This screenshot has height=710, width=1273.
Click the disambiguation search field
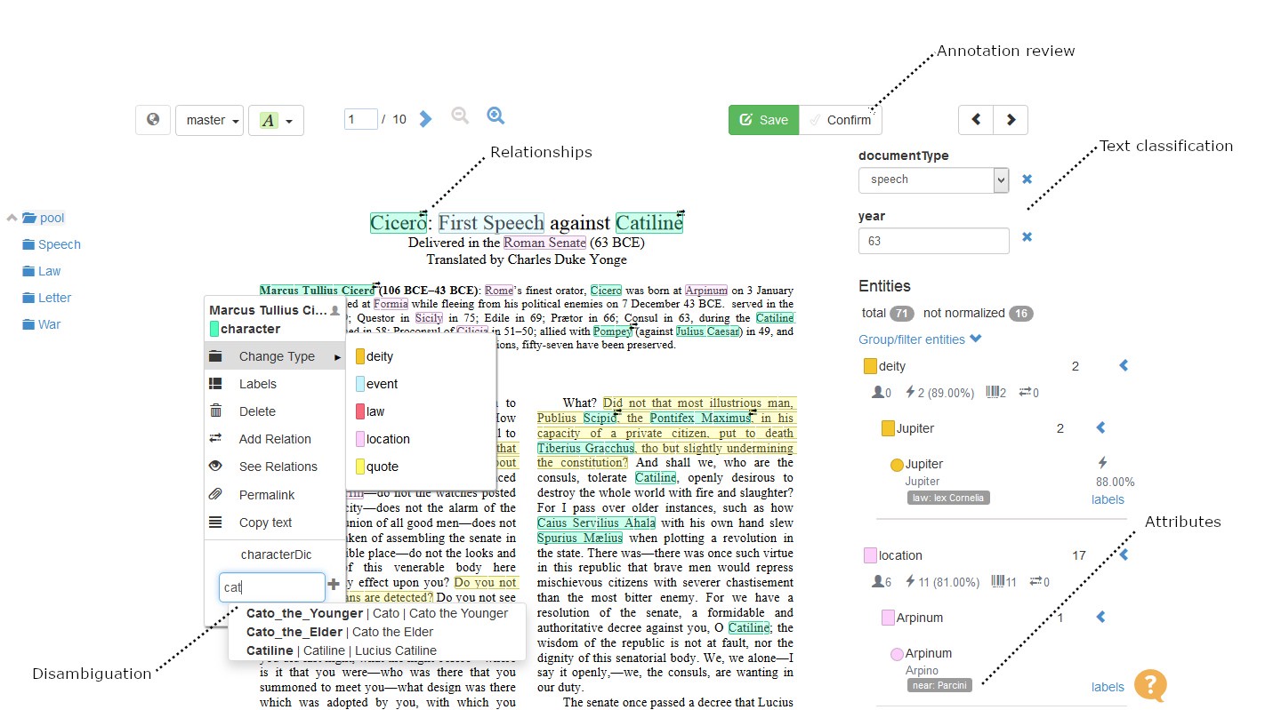272,586
